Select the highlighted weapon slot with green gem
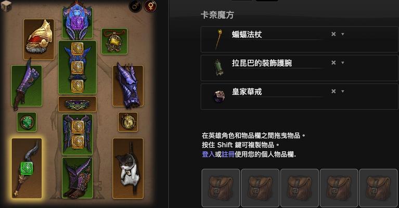This screenshot has height=208, width=399. pos(27,168)
